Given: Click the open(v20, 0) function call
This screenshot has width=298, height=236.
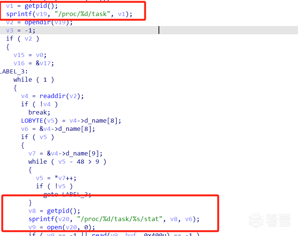Looking at the screenshot, I should 69,227.
